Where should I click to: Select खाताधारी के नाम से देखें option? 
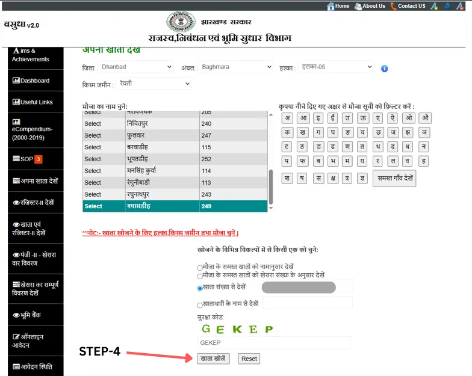[200, 305]
